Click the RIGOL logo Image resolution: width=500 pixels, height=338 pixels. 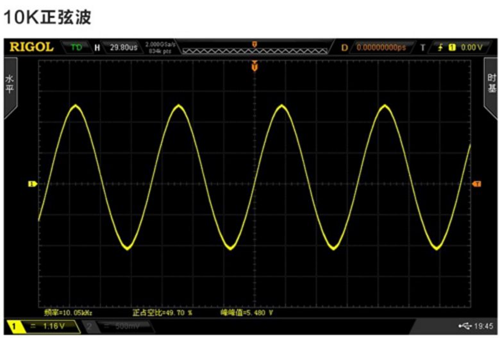point(31,47)
